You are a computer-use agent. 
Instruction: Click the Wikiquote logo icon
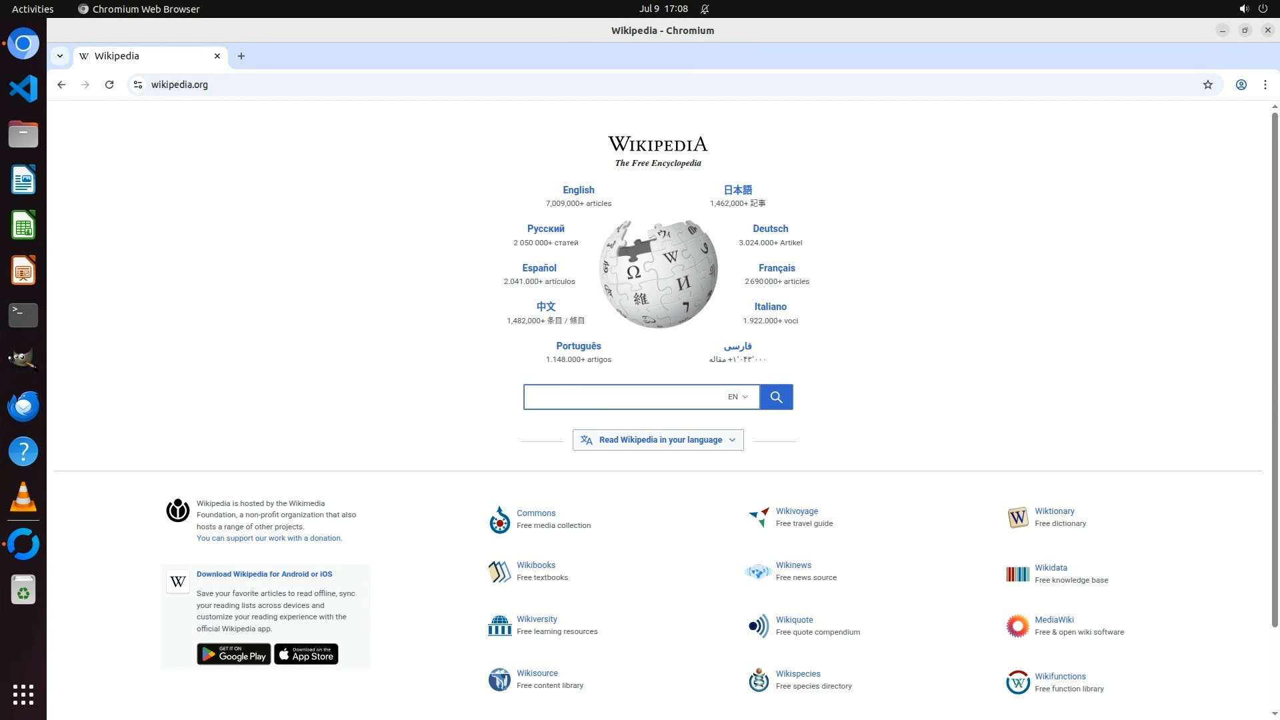pyautogui.click(x=759, y=626)
